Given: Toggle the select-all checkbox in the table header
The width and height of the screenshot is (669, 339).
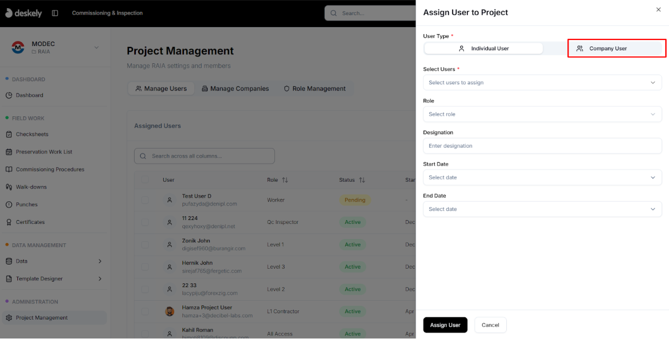Looking at the screenshot, I should [x=145, y=180].
